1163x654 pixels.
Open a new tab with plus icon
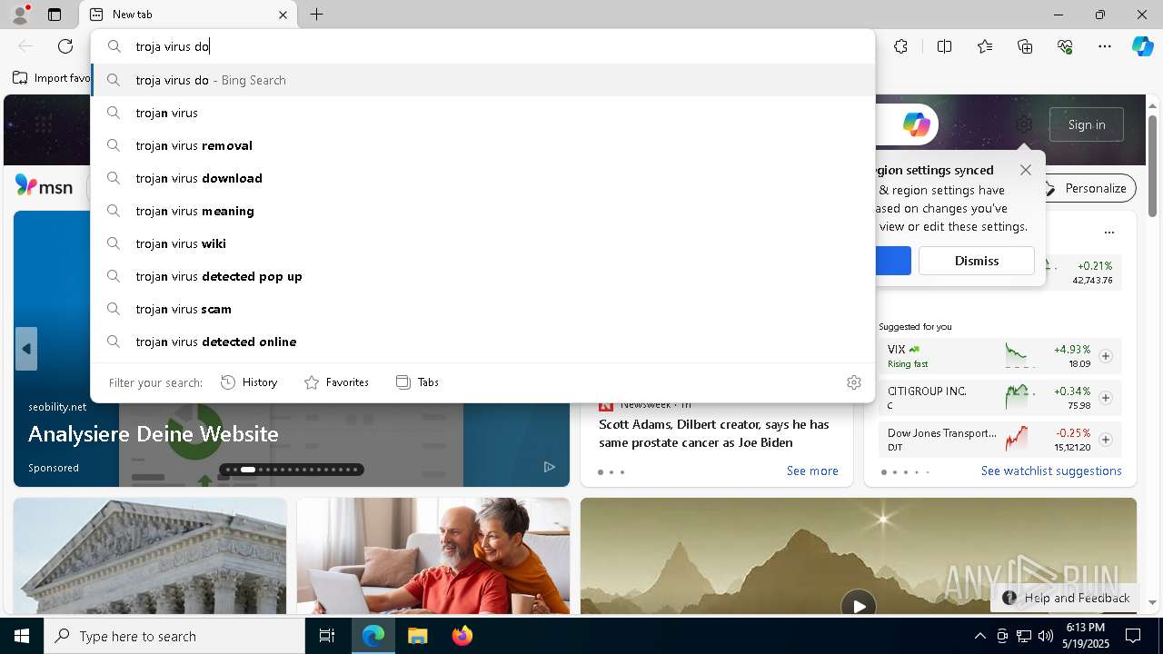point(316,15)
